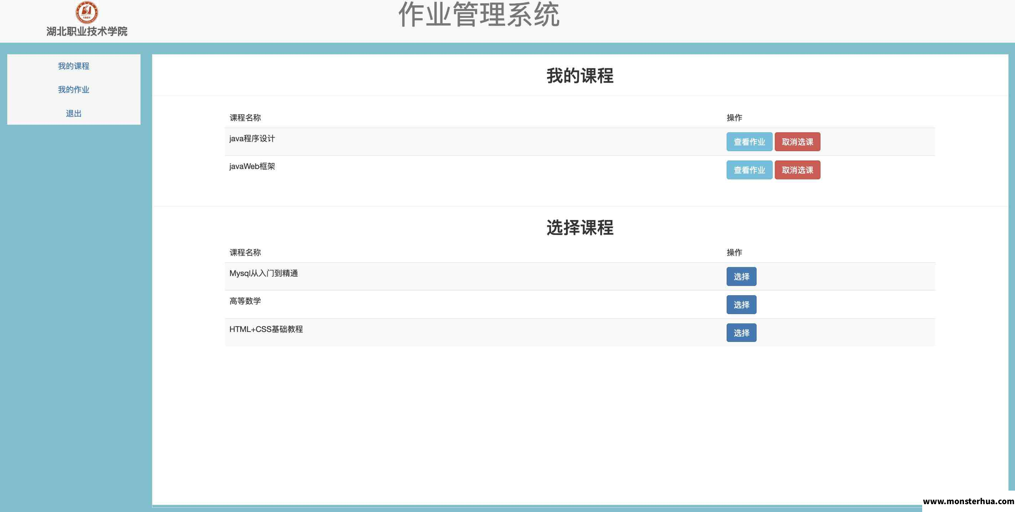This screenshot has height=512, width=1015.
Task: Click the school logo emblem
Action: pos(87,12)
